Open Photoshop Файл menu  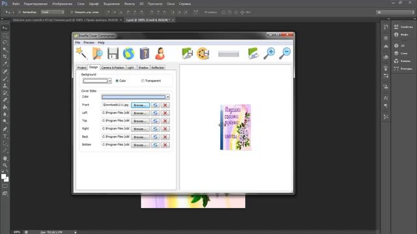click(16, 4)
